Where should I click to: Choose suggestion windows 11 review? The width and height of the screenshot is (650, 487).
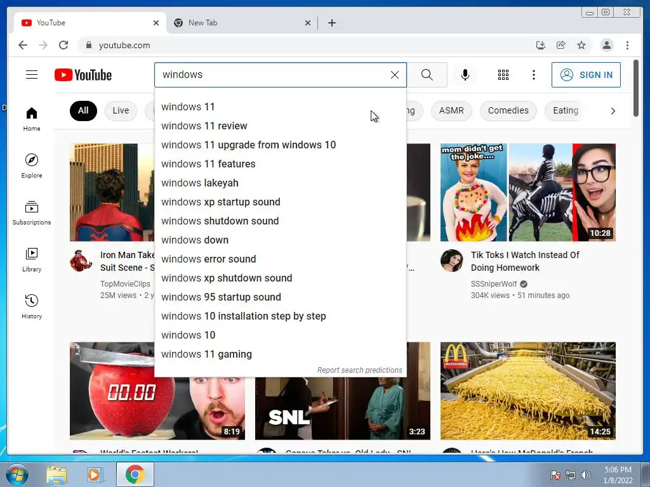point(280,126)
